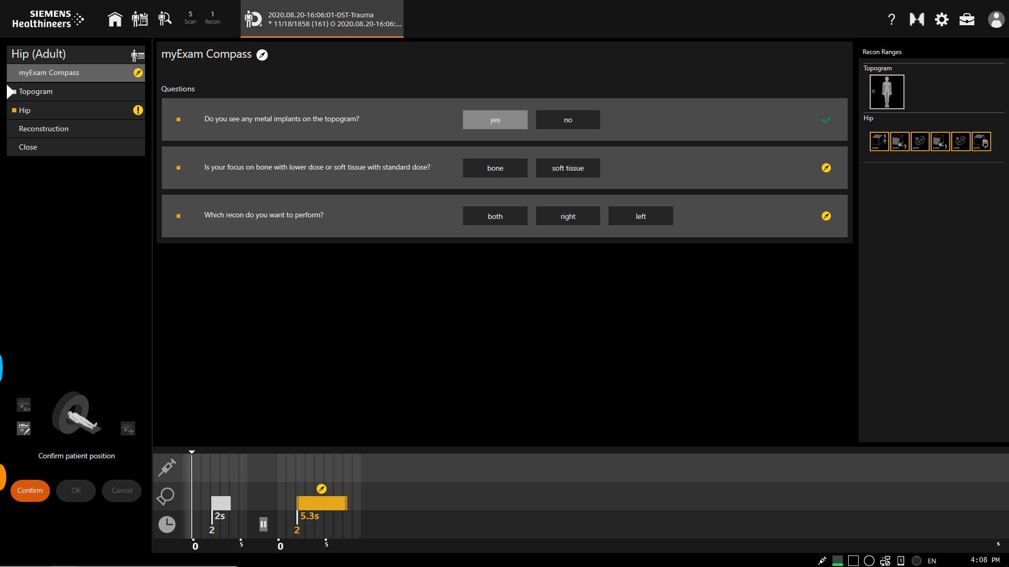Select 'right' recon option
Viewport: 1009px width, 567px height.
[x=568, y=216]
